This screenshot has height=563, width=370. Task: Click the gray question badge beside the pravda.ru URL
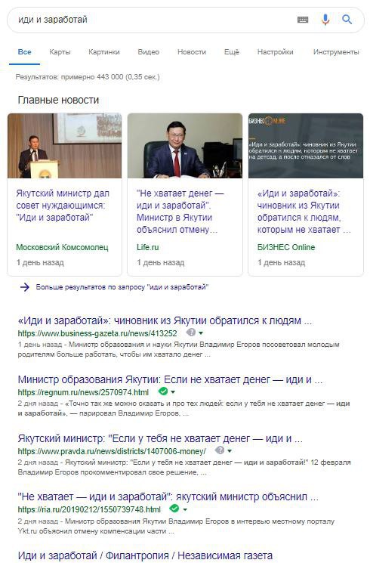(220, 450)
